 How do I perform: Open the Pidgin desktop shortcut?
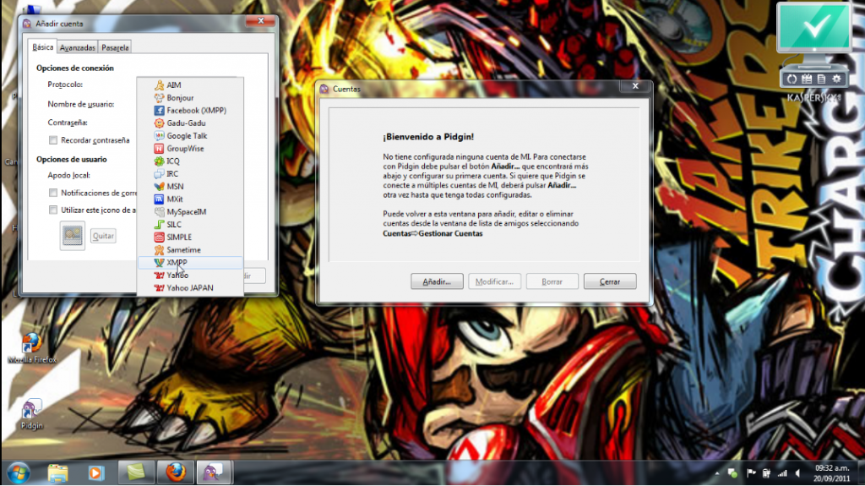click(31, 413)
